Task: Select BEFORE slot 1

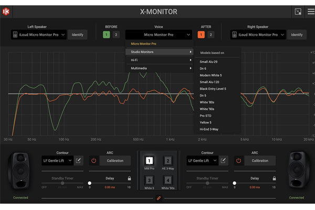Action: pyautogui.click(x=106, y=35)
